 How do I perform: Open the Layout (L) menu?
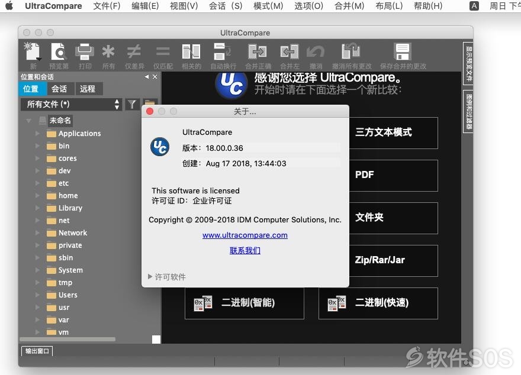(389, 6)
